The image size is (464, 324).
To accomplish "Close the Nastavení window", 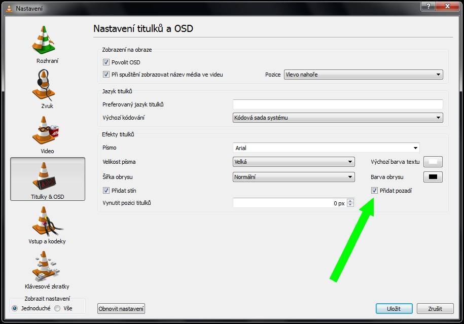I will pos(447,6).
